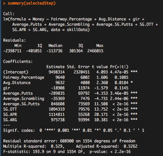Click the 'SG.APR' coefficient row label
Screen dimensions: 163x156
[10, 114]
